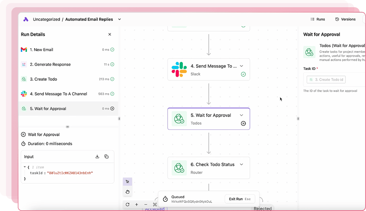Click Todos icon on Check Todo Status node
Screen dimensions: 366x211
(x=179, y=168)
